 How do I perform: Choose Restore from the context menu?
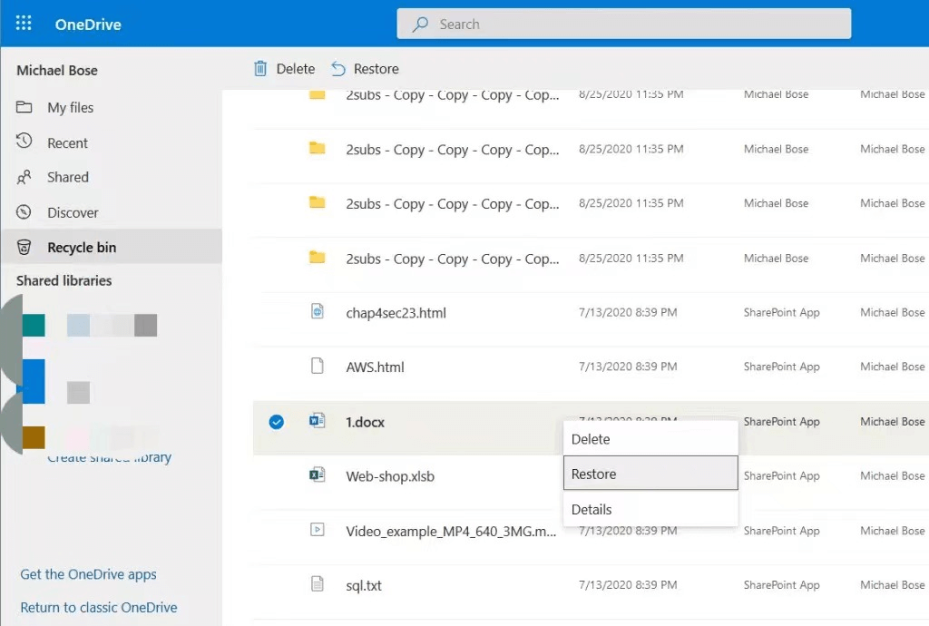[650, 474]
